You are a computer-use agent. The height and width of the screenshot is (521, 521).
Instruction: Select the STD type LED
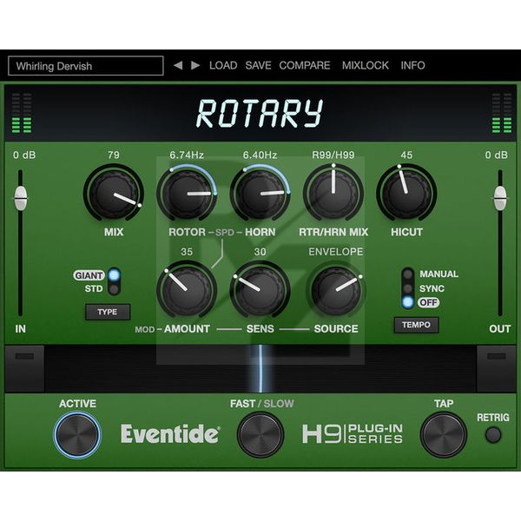click(114, 289)
